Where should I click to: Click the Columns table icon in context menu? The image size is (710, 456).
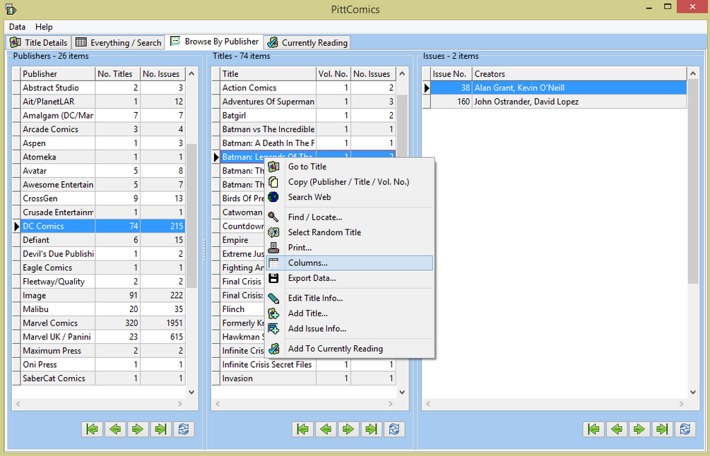coord(273,263)
